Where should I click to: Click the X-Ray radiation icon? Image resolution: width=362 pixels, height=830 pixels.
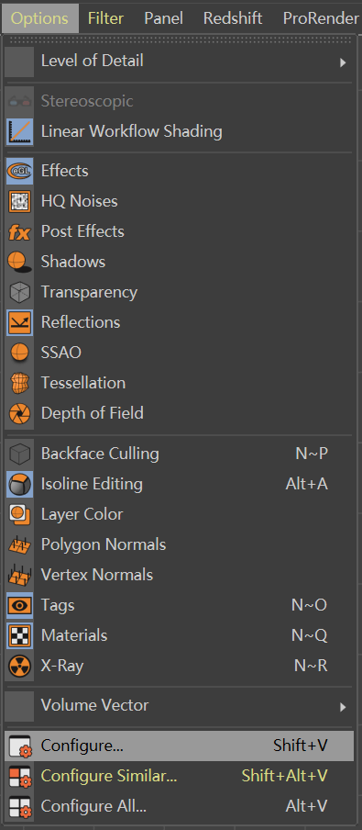coord(20,666)
